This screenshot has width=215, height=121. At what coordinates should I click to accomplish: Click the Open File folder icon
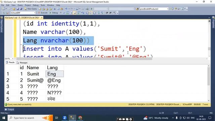[14, 9]
